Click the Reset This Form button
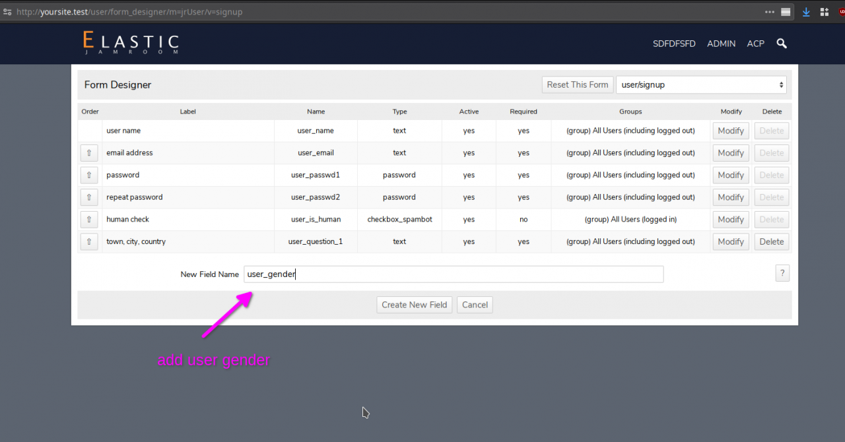The width and height of the screenshot is (845, 442). pyautogui.click(x=578, y=84)
